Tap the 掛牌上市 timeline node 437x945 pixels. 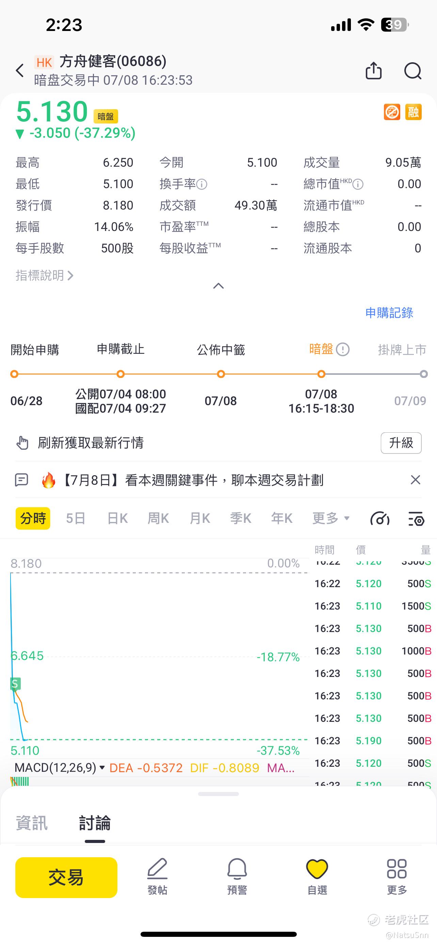424,374
